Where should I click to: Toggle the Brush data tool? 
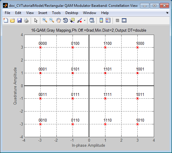[x=79, y=20]
